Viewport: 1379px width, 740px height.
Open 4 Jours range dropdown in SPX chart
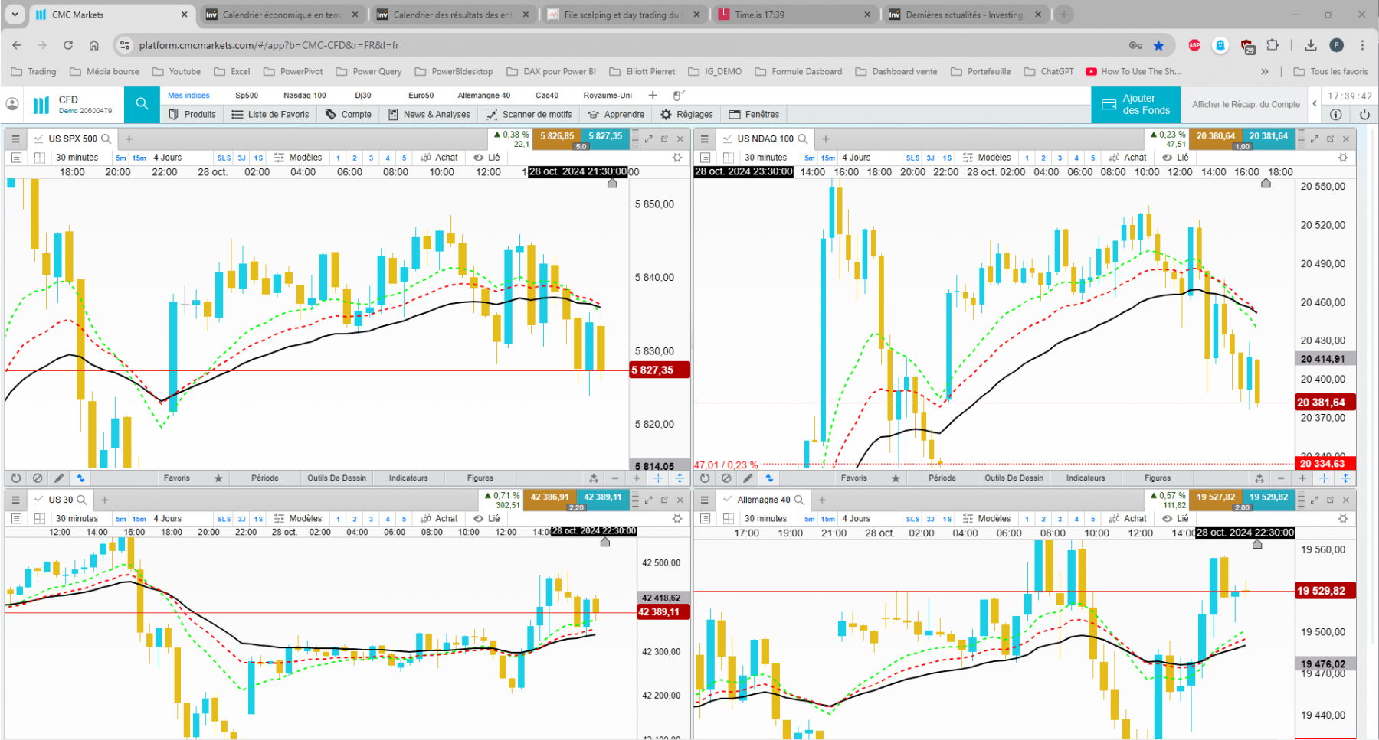click(168, 158)
